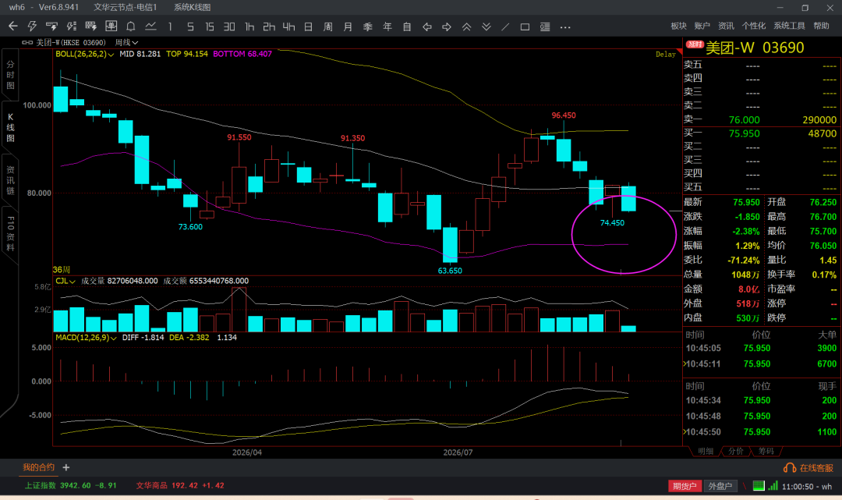Open the MACD(12,26,9) indicator dropdown

(86, 337)
